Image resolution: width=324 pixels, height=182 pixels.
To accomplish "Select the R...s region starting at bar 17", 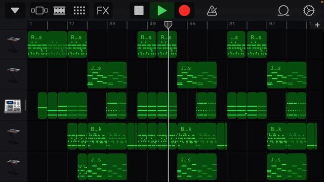I will click(77, 44).
